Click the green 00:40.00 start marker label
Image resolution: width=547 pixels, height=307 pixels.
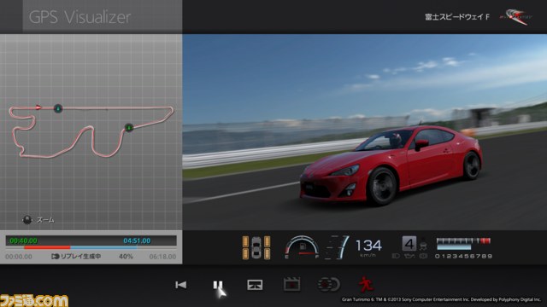(24, 240)
